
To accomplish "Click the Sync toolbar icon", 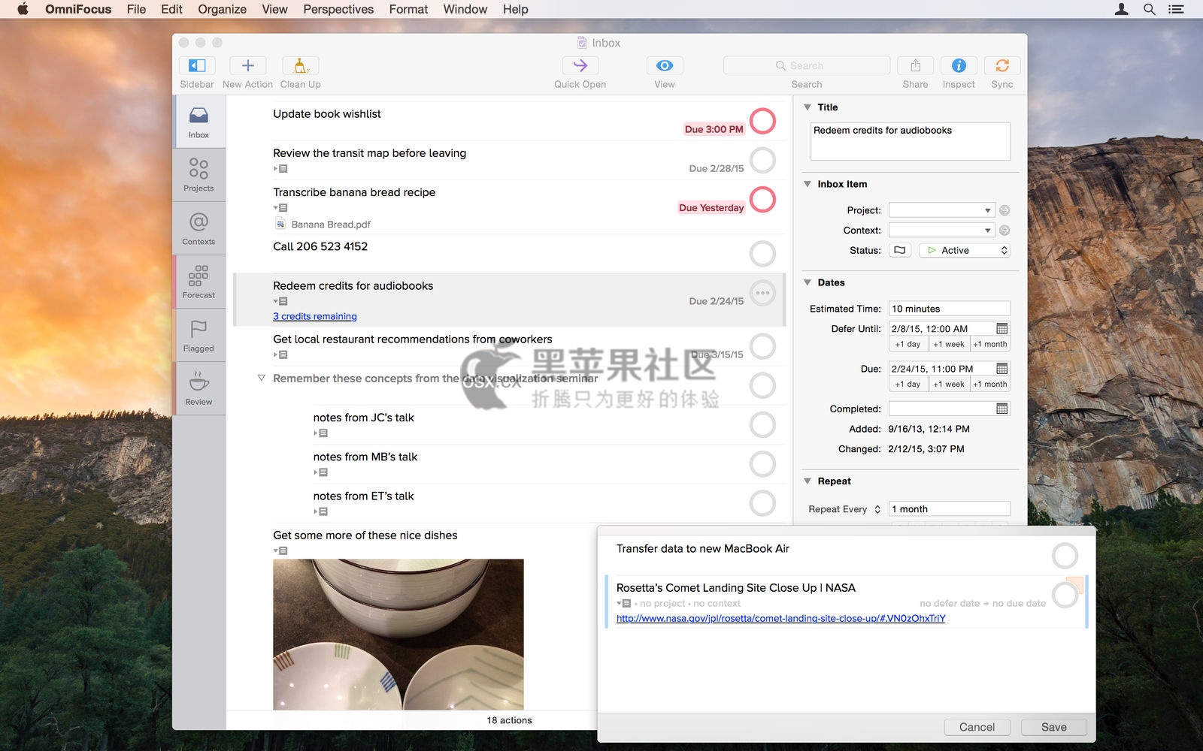I will [x=1002, y=65].
